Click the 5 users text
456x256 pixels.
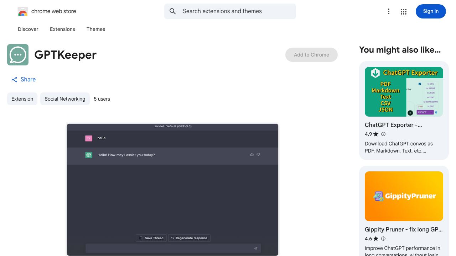click(x=102, y=99)
